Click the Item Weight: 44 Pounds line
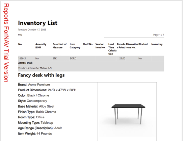 click(35, 134)
